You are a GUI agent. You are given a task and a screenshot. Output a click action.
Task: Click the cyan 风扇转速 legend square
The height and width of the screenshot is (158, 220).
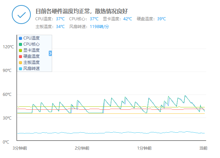point(21,69)
